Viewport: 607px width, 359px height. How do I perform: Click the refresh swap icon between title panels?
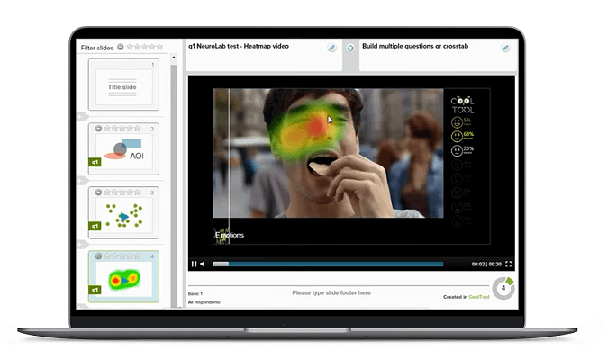[350, 48]
